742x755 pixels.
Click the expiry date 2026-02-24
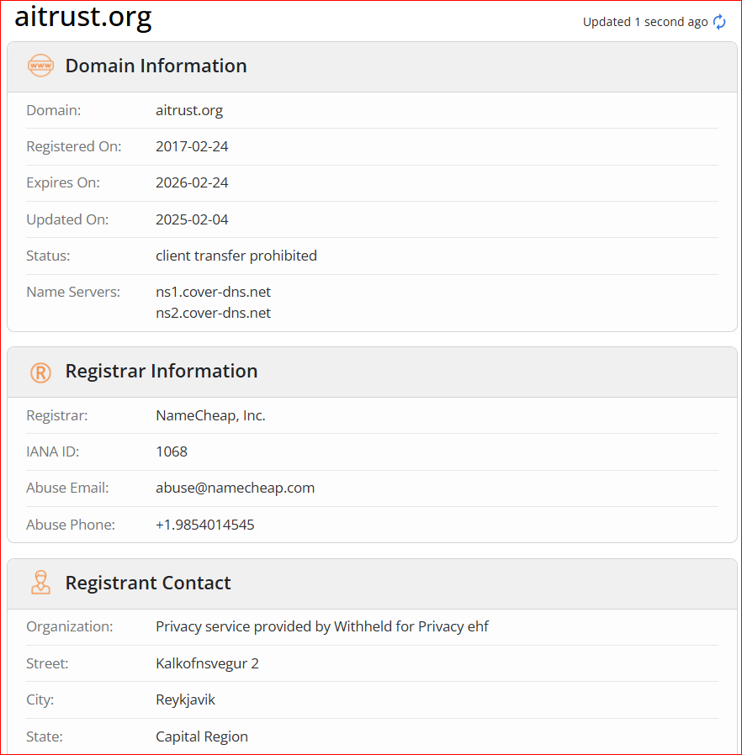click(192, 183)
